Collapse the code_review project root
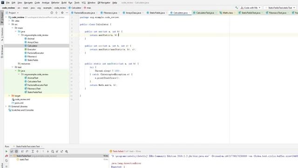This screenshot has height=168, width=298. [6, 17]
